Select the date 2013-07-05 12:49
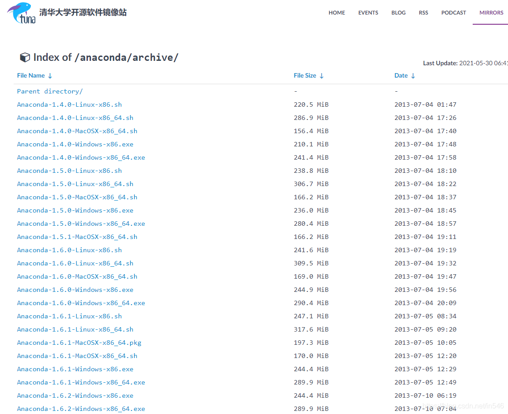508x414 pixels. tap(425, 383)
